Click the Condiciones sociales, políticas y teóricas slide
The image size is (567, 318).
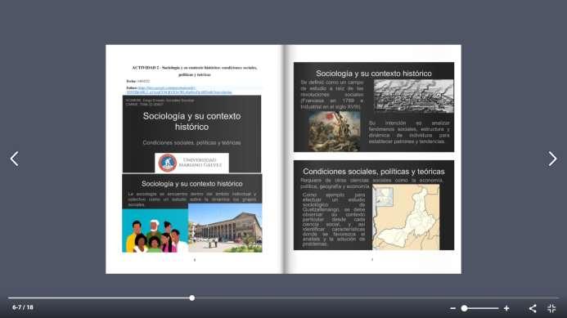click(374, 205)
